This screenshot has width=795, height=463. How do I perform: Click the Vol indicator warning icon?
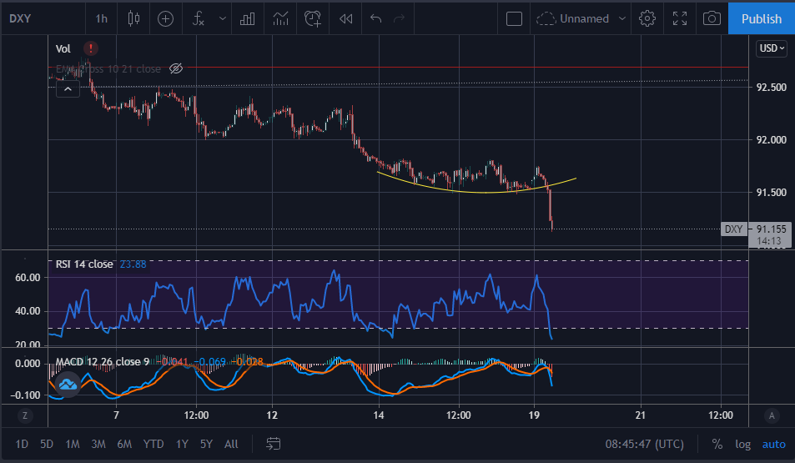point(91,48)
